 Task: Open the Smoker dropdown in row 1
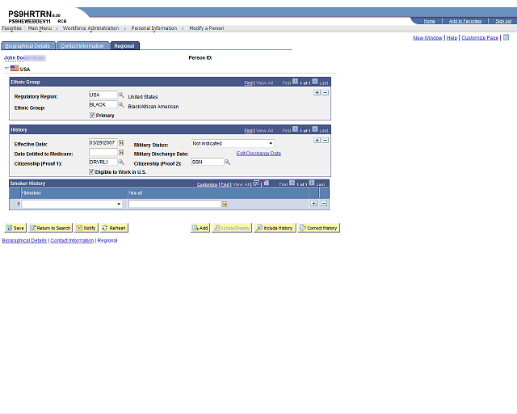[x=72, y=205]
